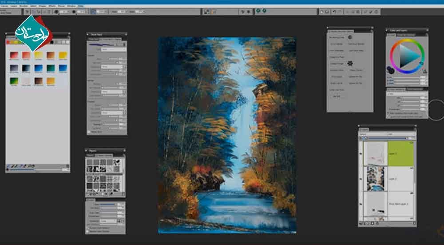Image resolution: width=444 pixels, height=245 pixels.
Task: Open the Brushes menu
Action: tap(24, 6)
